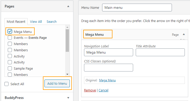
Task: Collapse the Pages panel arrow
Action: tap(68, 6)
